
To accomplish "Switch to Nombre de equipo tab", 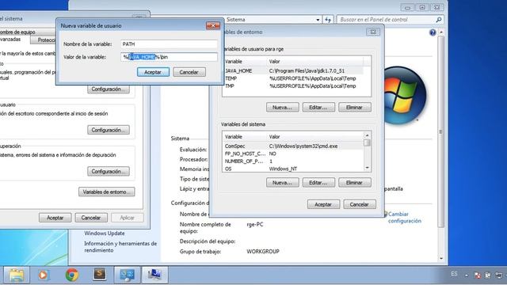I will (28, 32).
